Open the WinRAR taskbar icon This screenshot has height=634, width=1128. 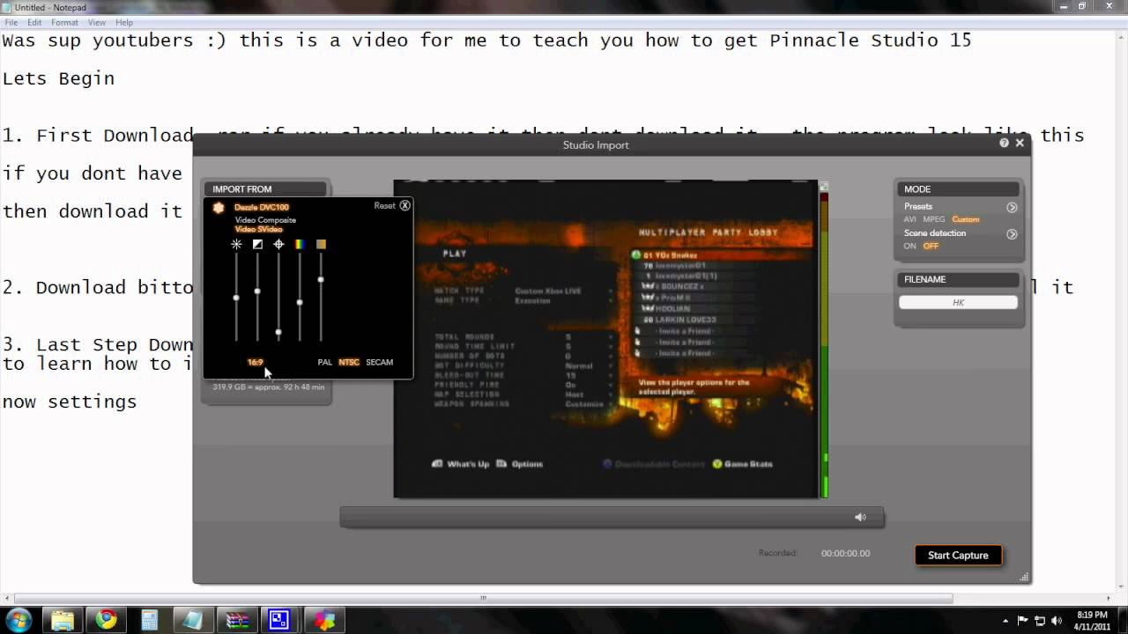236,620
